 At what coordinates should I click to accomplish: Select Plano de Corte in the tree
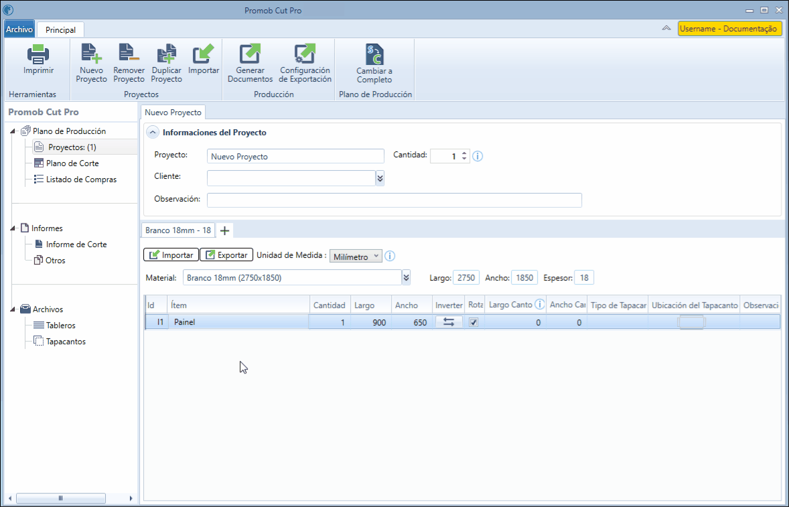72,163
